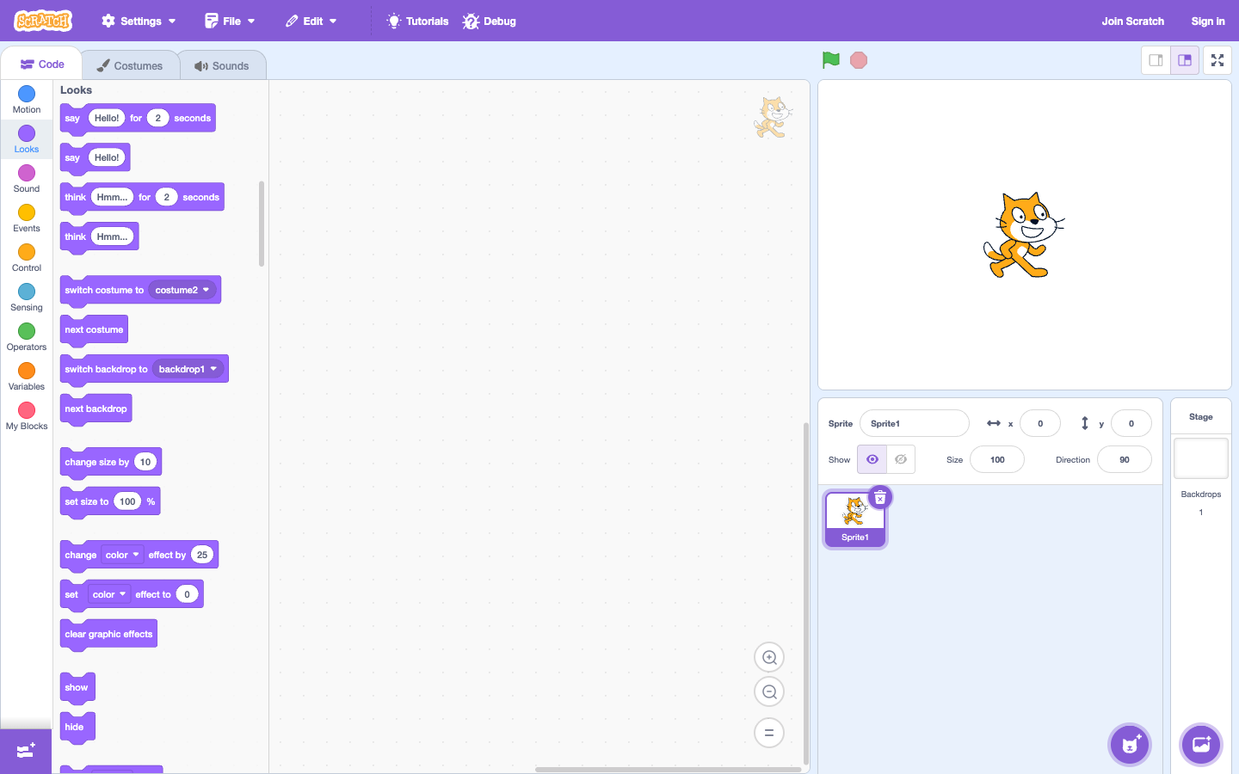Select the Variables block category
The image size is (1239, 774).
tap(27, 377)
